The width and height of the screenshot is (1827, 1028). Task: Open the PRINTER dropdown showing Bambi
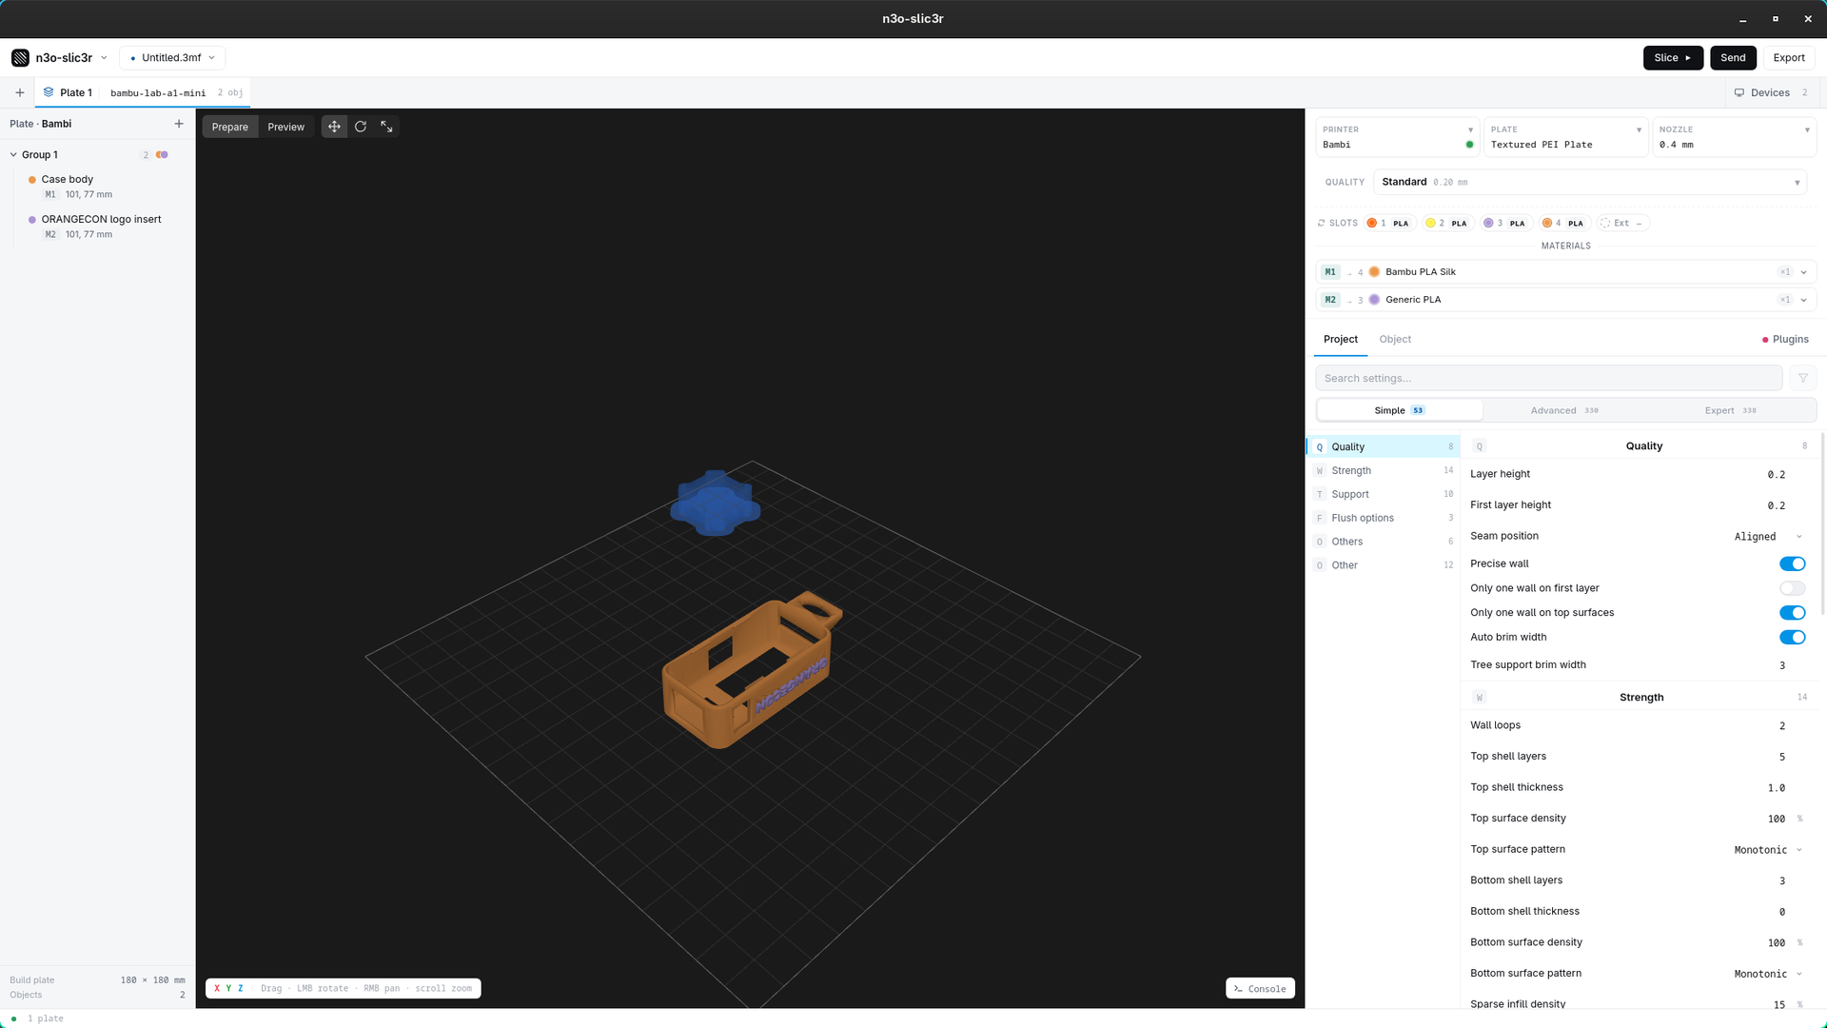tap(1398, 137)
